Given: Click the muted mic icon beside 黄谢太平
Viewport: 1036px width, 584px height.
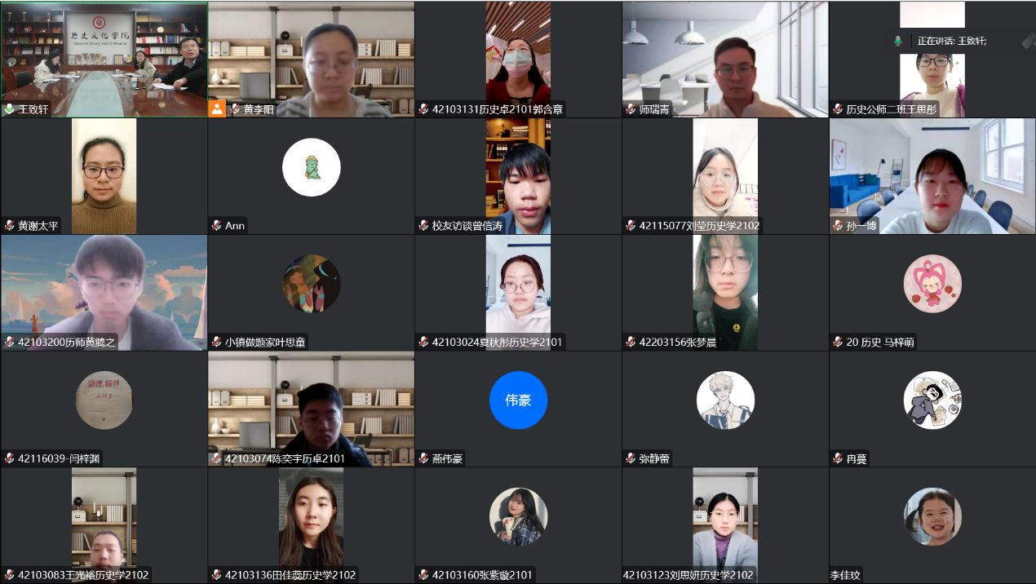Looking at the screenshot, I should point(10,226).
